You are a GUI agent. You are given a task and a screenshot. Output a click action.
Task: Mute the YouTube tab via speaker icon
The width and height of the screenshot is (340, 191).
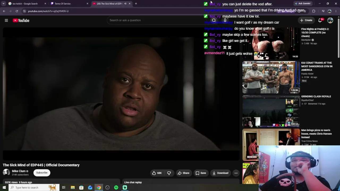coord(125,3)
